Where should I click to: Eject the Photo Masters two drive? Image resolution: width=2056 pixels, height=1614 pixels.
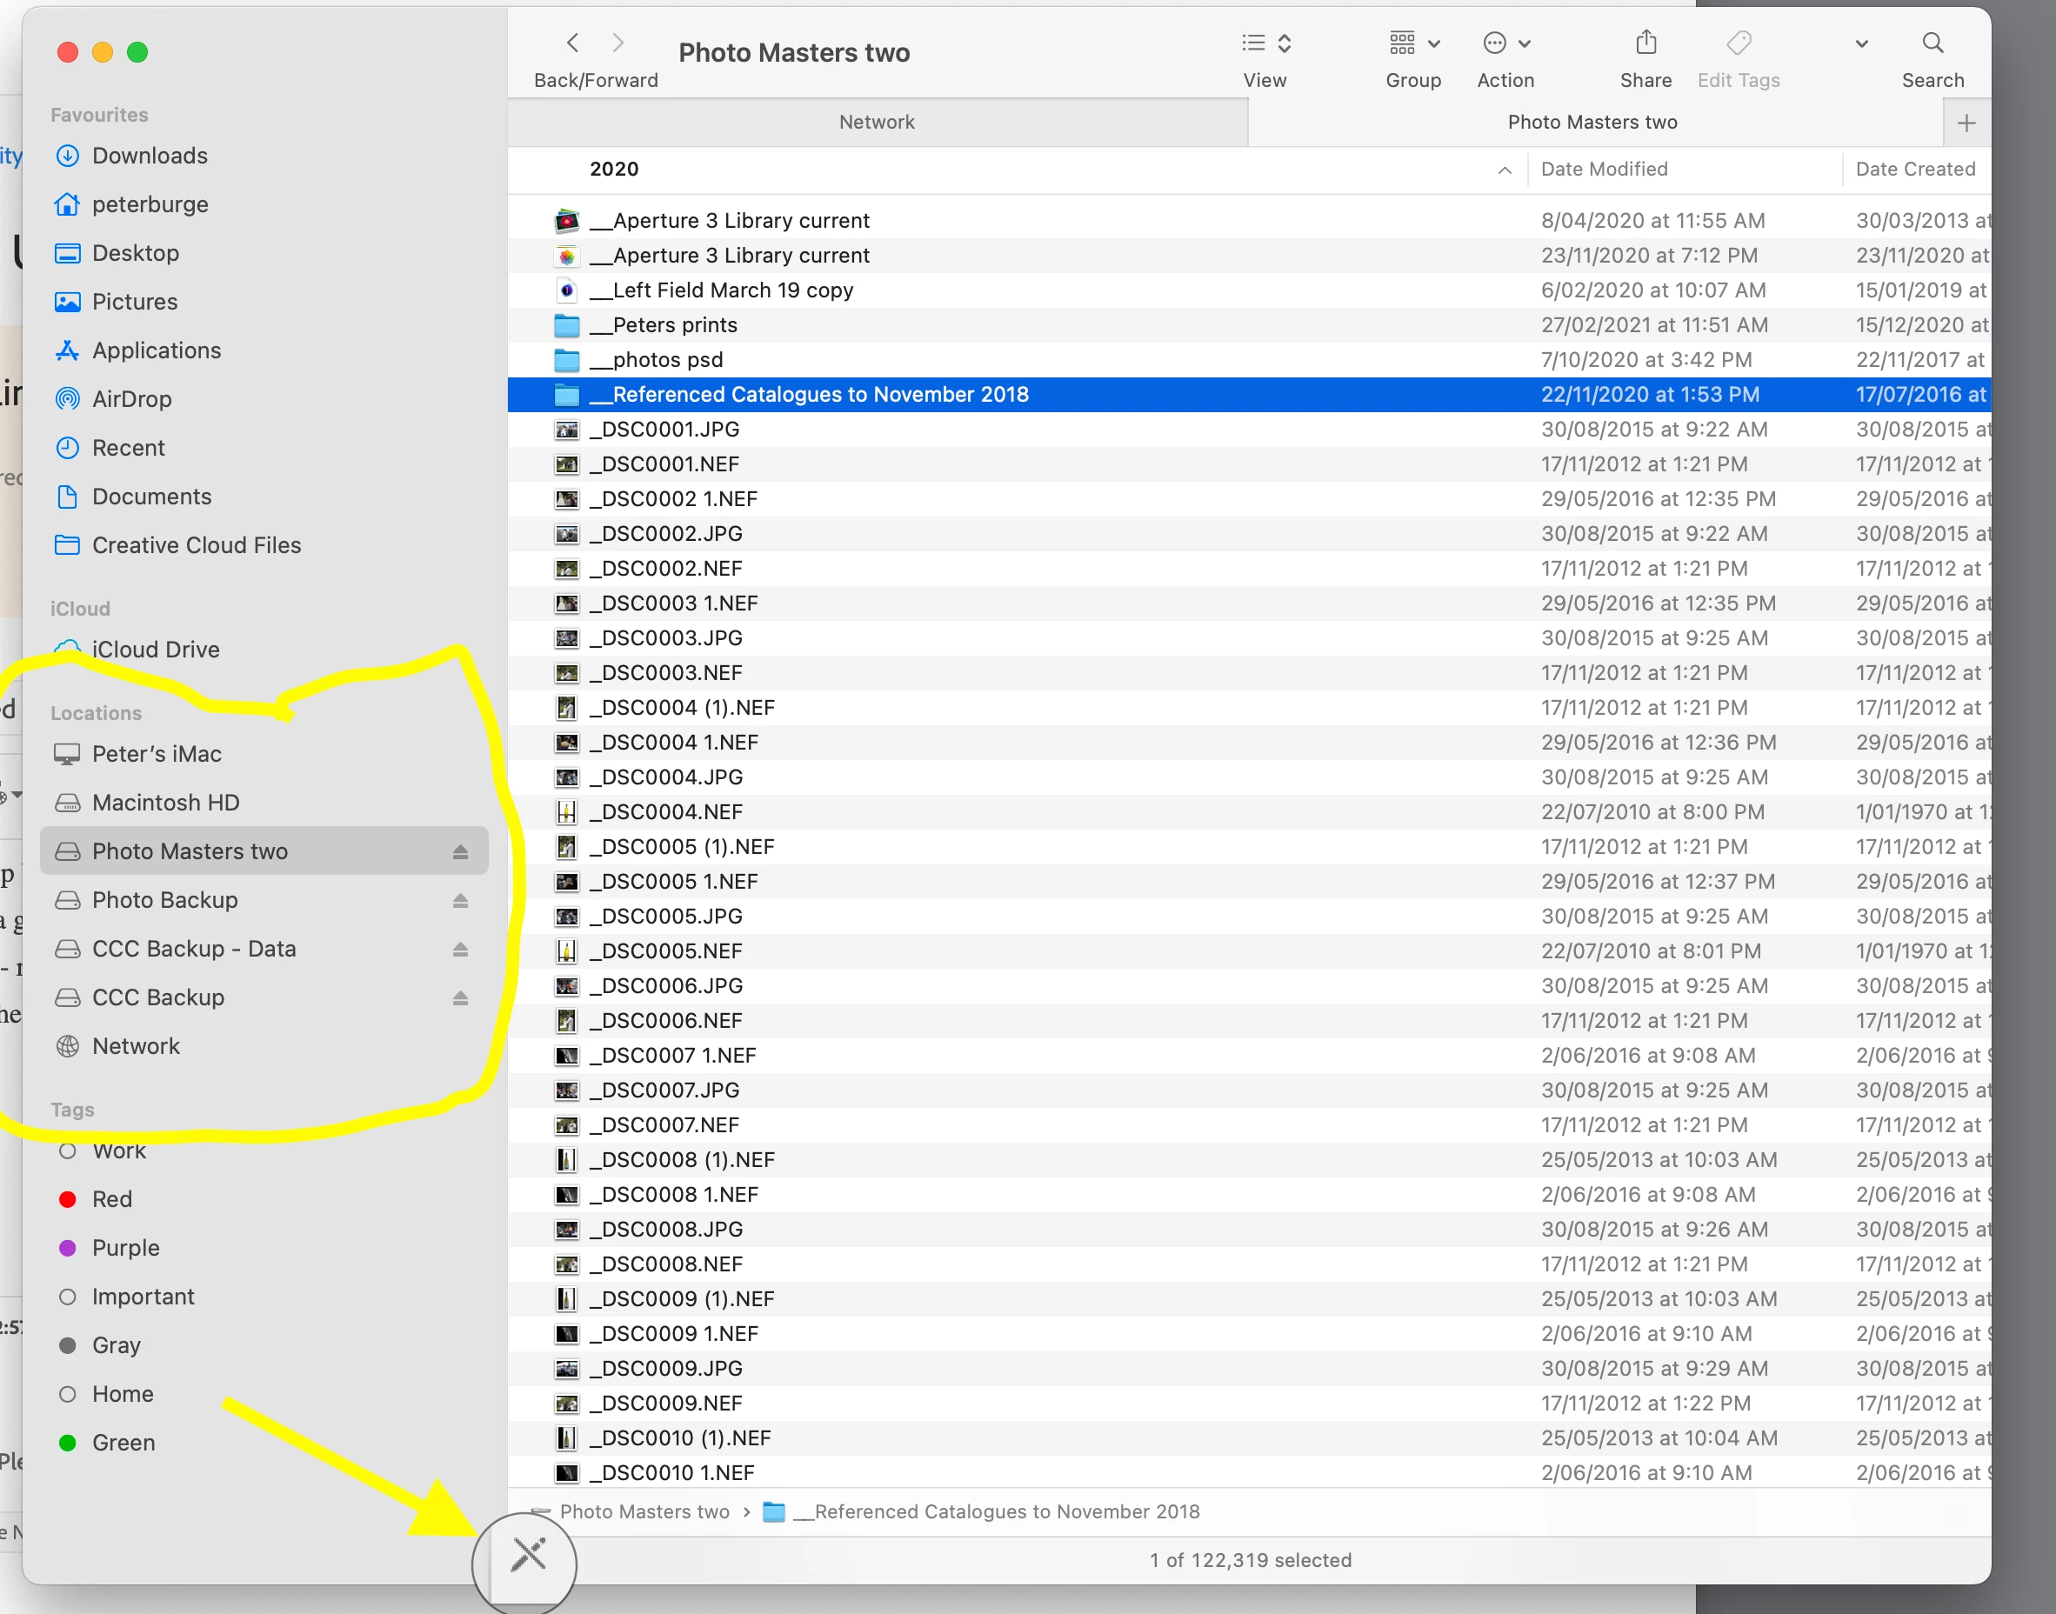(460, 852)
